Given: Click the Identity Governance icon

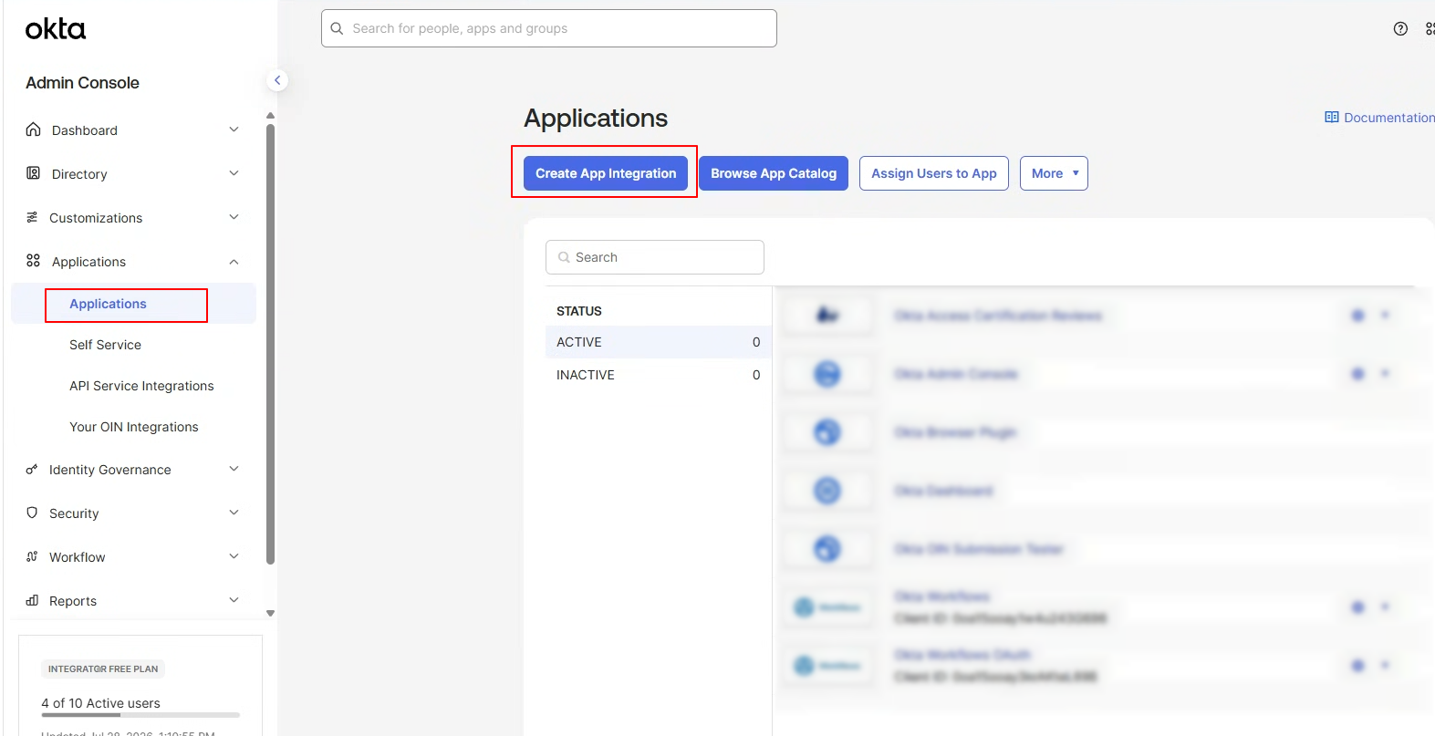Looking at the screenshot, I should pos(32,469).
